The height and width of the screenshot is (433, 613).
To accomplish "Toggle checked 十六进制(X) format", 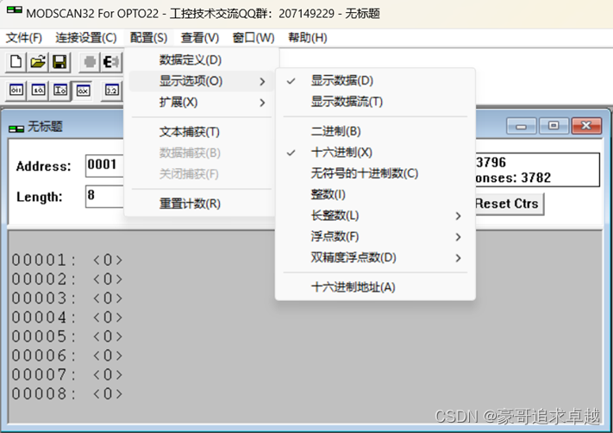I will tap(375, 153).
